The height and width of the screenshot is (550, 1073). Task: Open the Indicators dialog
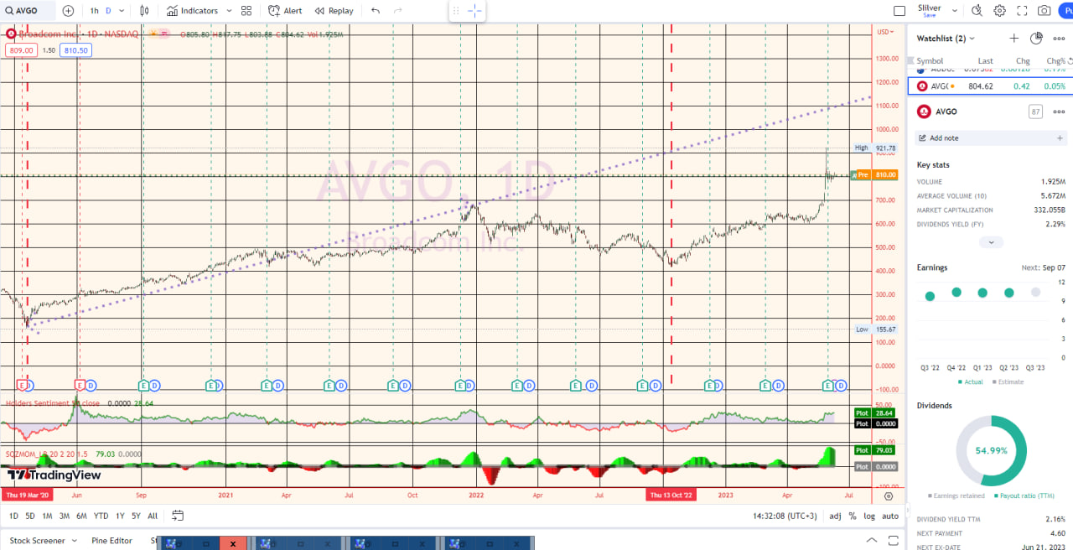pos(192,11)
